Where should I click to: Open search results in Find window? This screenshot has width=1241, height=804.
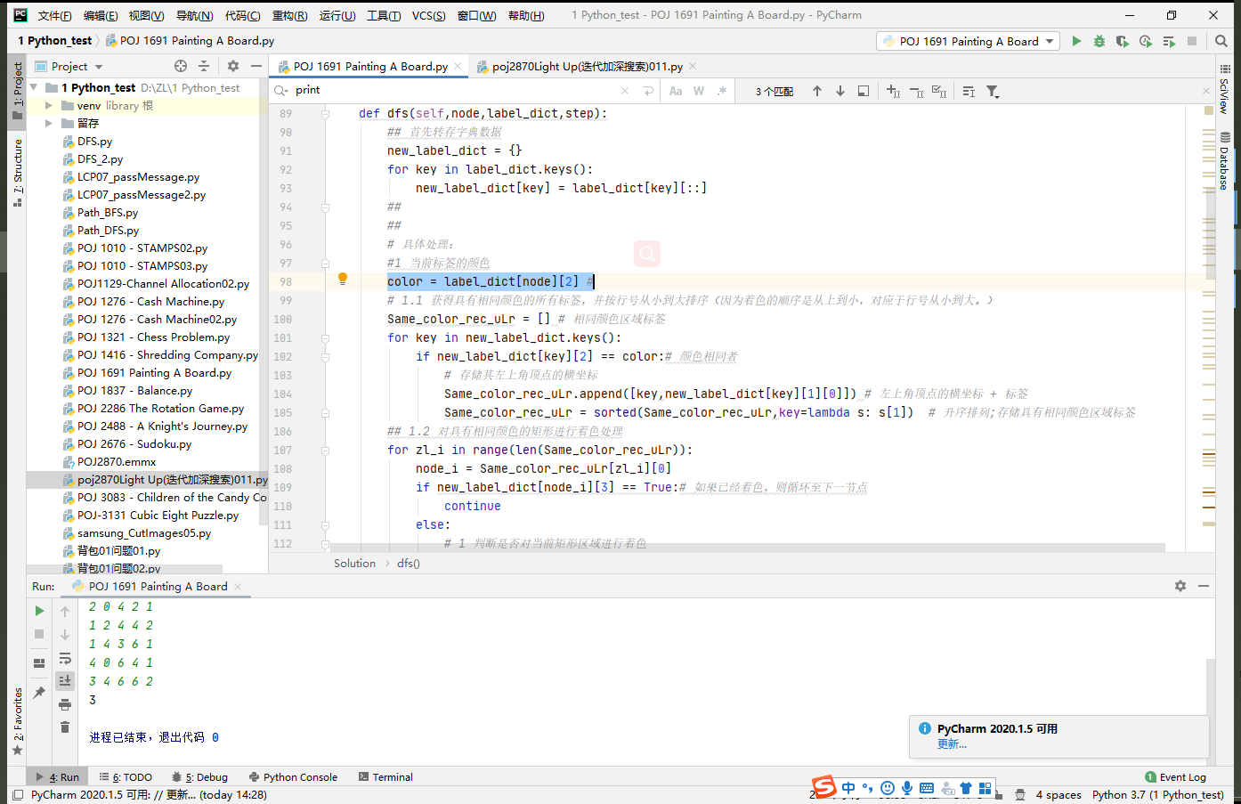tap(864, 91)
